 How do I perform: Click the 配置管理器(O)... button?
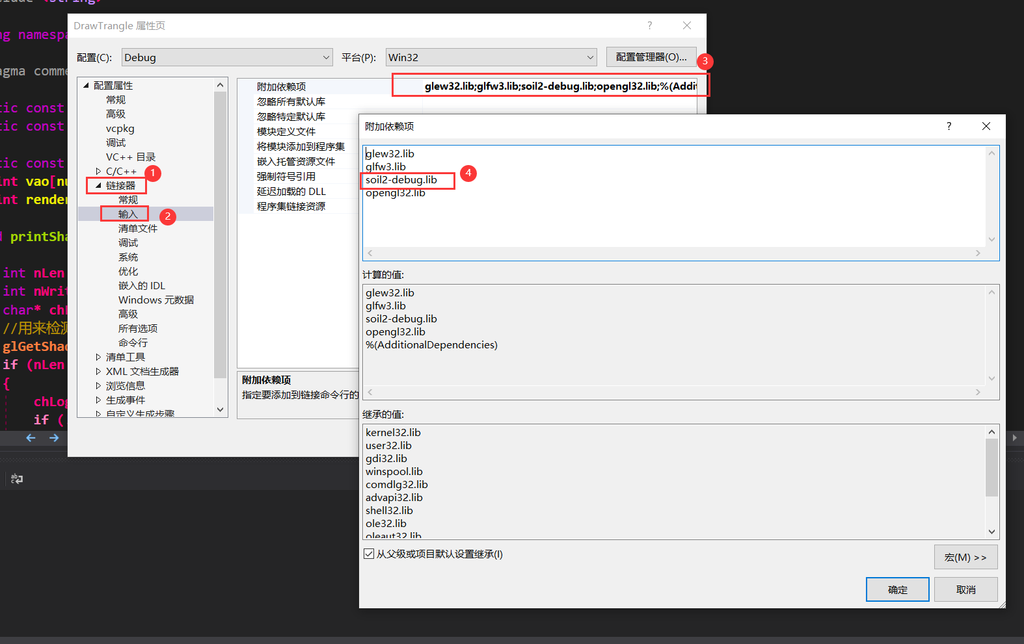coord(651,57)
